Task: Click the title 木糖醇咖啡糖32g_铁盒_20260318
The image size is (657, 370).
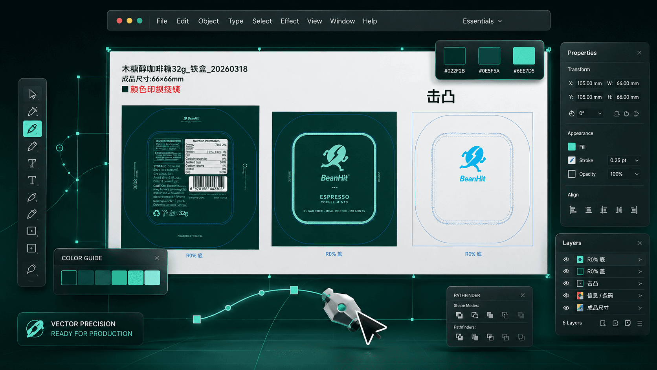Action: (185, 69)
